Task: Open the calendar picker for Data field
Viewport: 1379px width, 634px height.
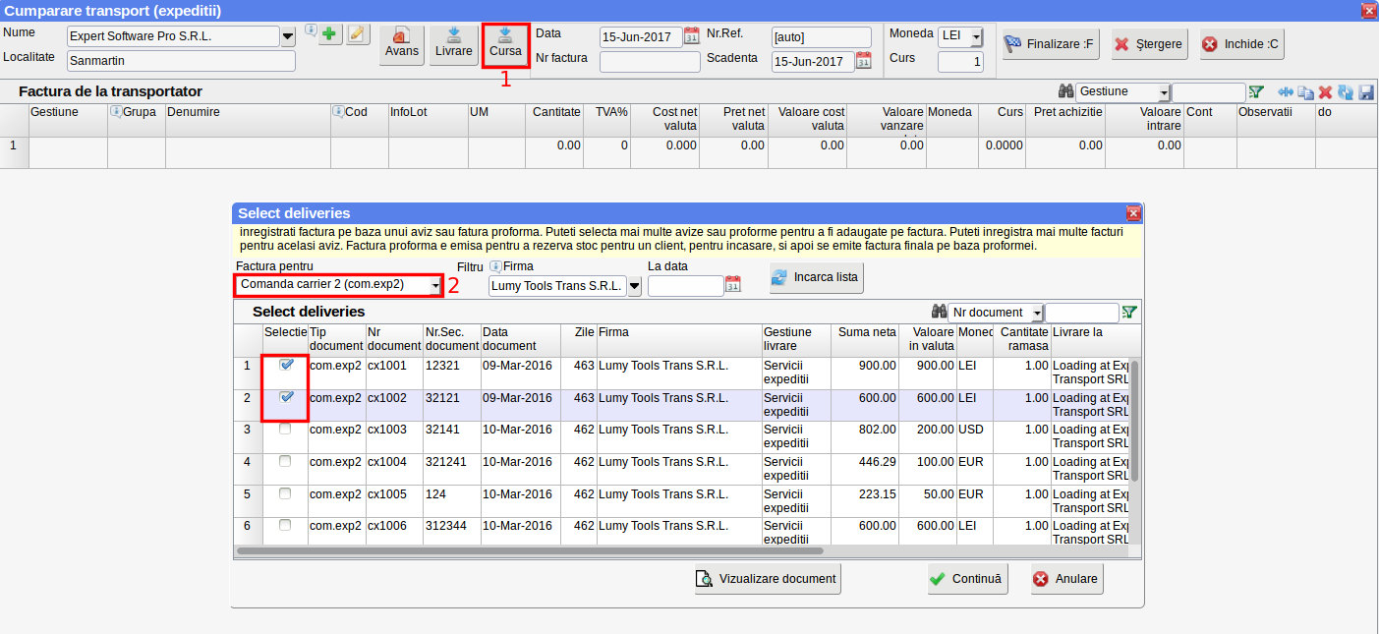Action: click(691, 36)
